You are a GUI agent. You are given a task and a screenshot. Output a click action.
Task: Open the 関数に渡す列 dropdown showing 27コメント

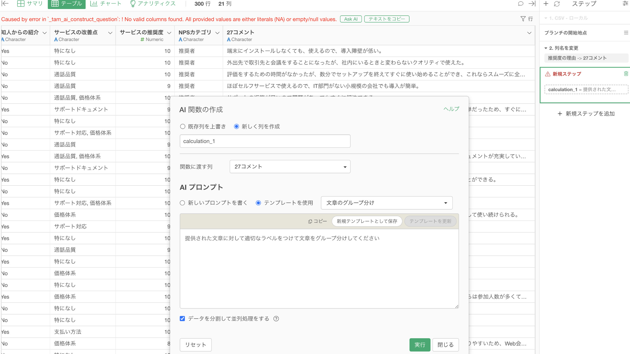point(290,167)
